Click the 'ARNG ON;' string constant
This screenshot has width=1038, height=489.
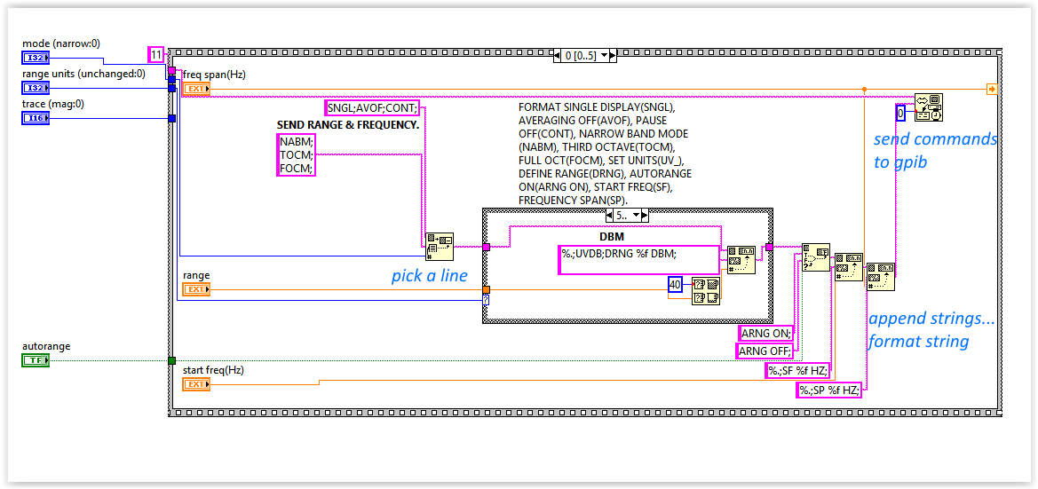tap(765, 335)
